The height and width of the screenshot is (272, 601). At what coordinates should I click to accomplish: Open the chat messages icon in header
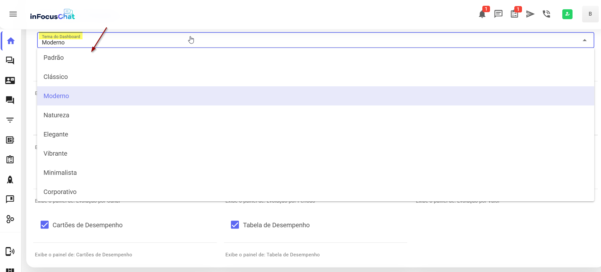498,14
